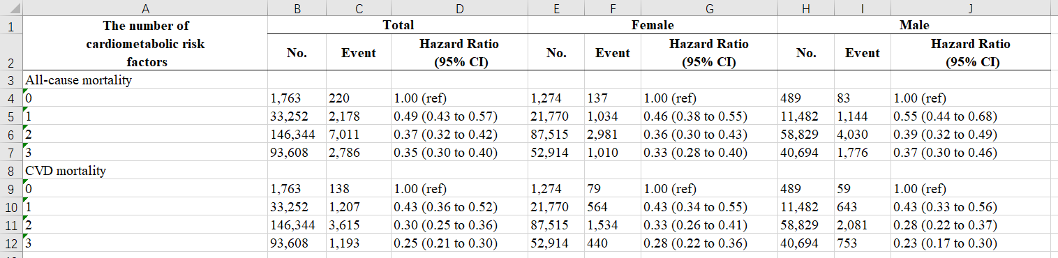Select cell '0.36 (0.30 to 0.43)'
Image resolution: width=1058 pixels, height=258 pixels.
[709, 134]
